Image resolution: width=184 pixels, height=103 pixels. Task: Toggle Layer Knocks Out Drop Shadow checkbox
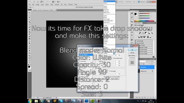(104, 77)
